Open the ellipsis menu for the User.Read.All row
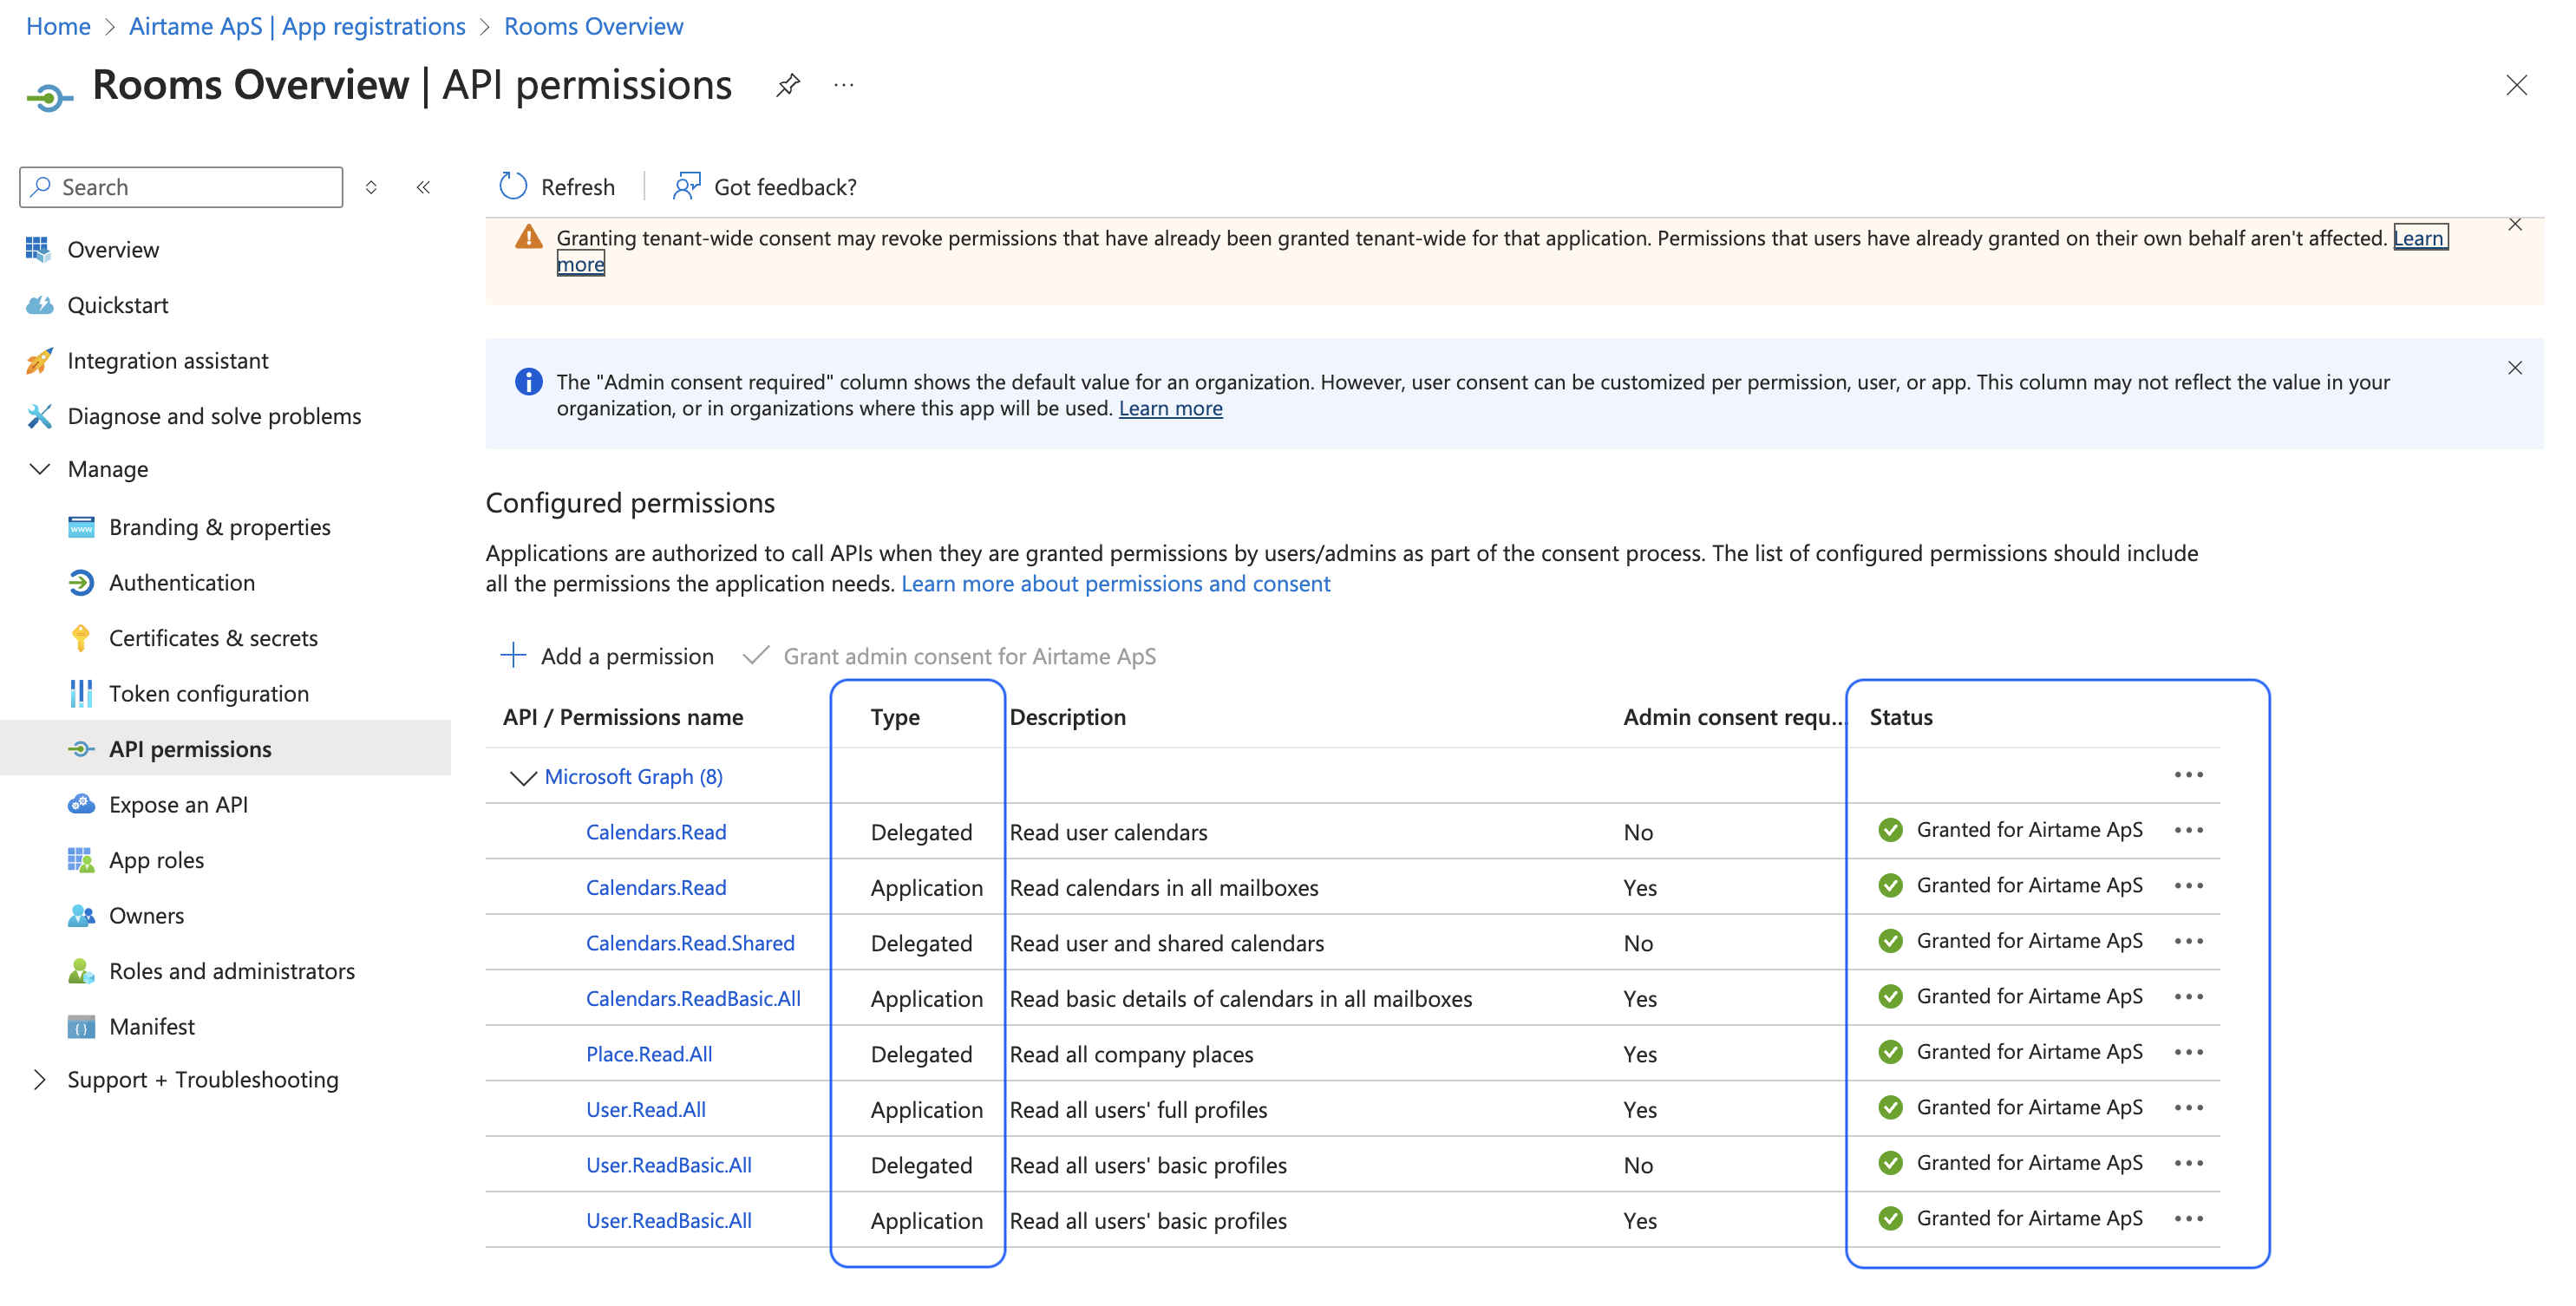 [x=2188, y=1108]
